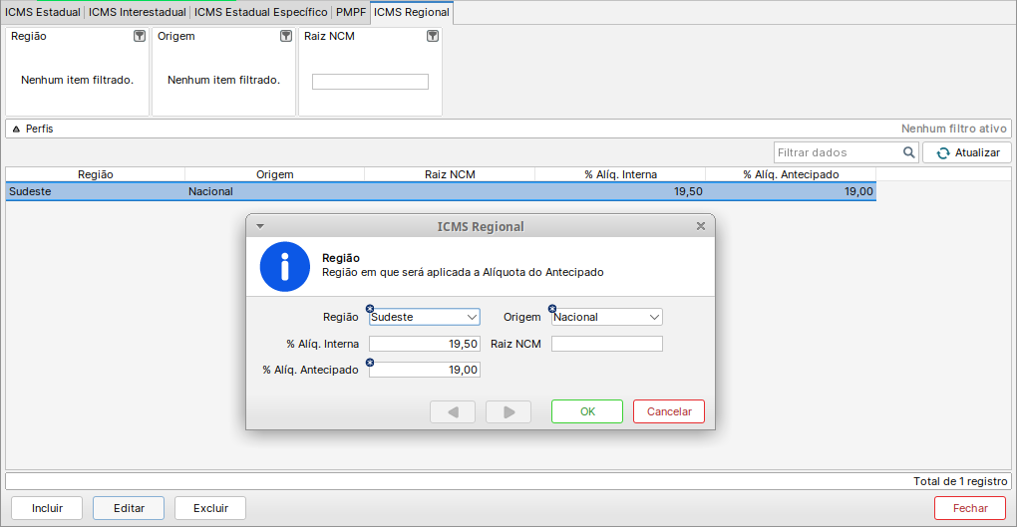Open the Região dropdown in dialog

pos(472,317)
